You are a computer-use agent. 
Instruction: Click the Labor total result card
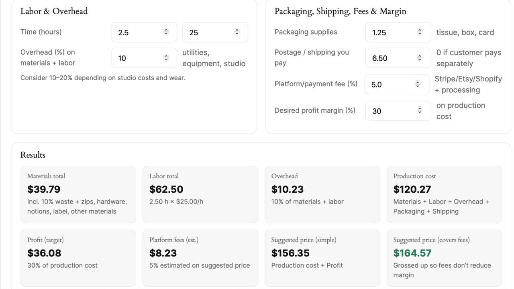200,194
